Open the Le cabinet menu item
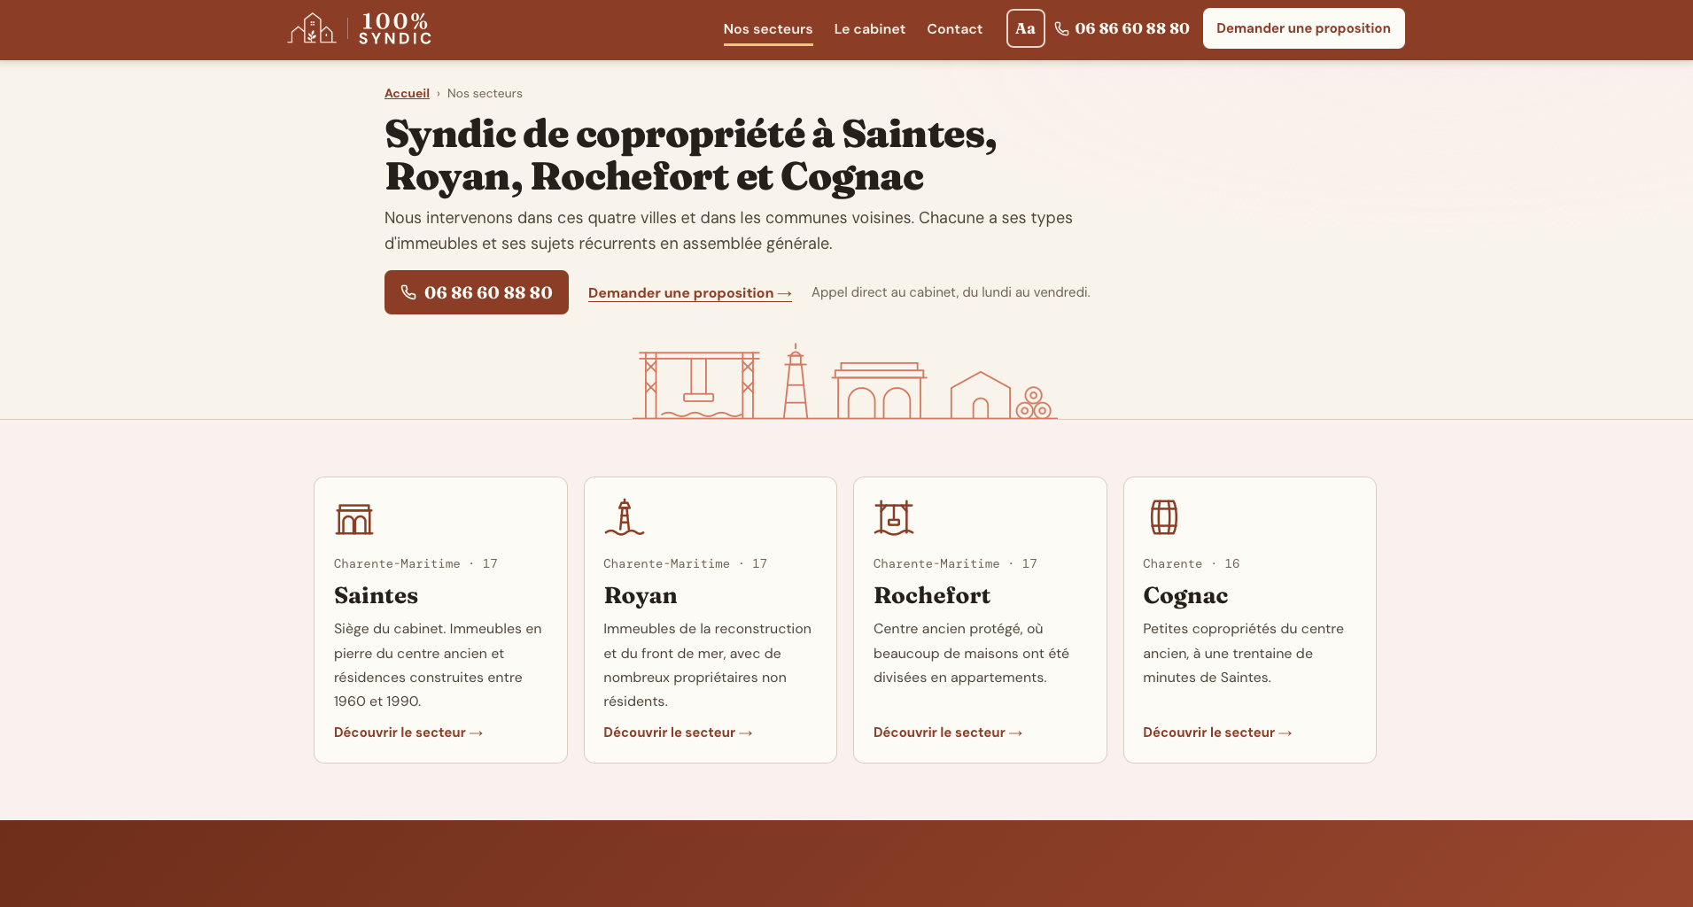 coord(869,28)
